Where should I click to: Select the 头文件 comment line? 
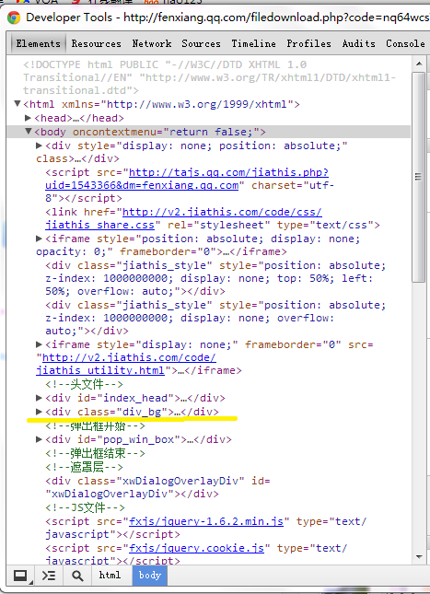(x=84, y=385)
